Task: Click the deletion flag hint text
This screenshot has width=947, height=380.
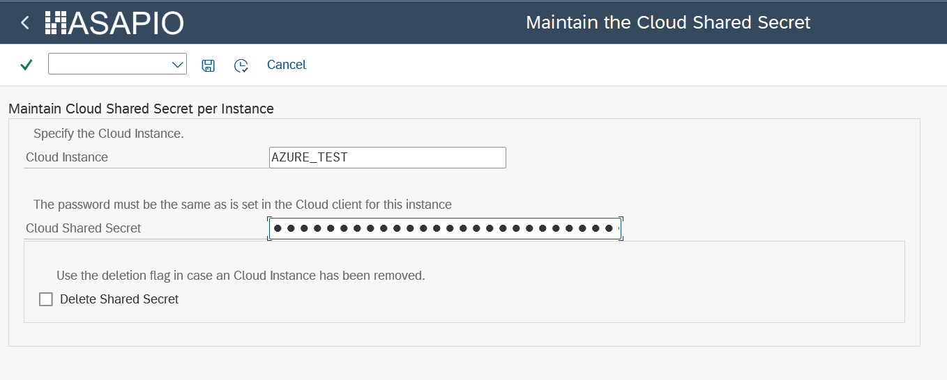Action: [241, 276]
